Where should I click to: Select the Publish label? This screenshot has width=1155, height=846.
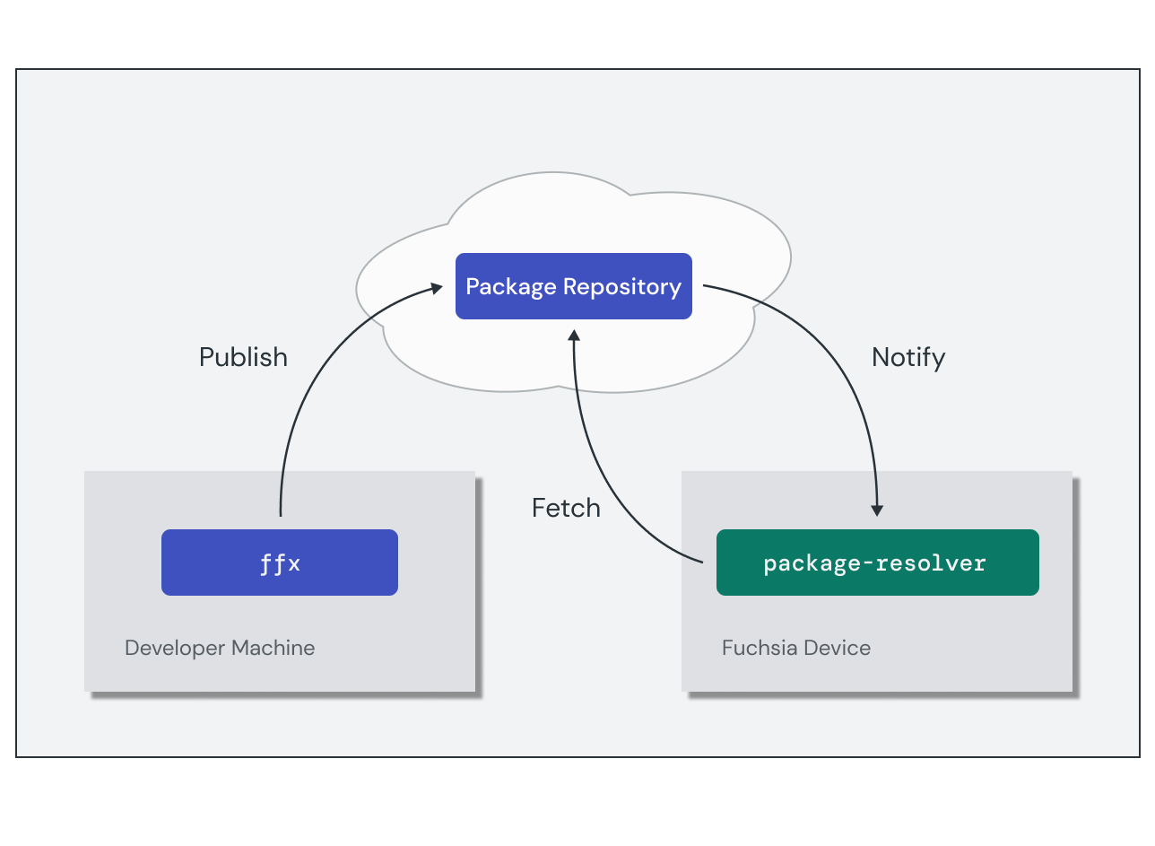(x=243, y=357)
